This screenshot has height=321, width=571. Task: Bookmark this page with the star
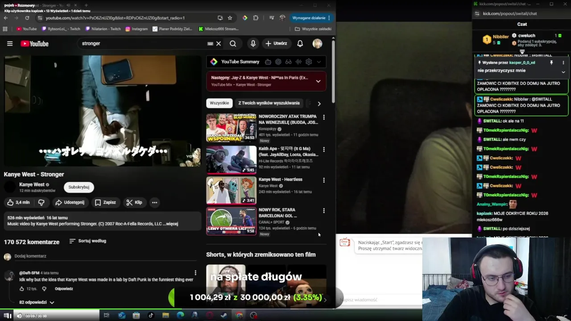pyautogui.click(x=230, y=18)
